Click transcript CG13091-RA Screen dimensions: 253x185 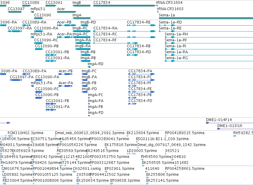pyautogui.click(x=58, y=58)
